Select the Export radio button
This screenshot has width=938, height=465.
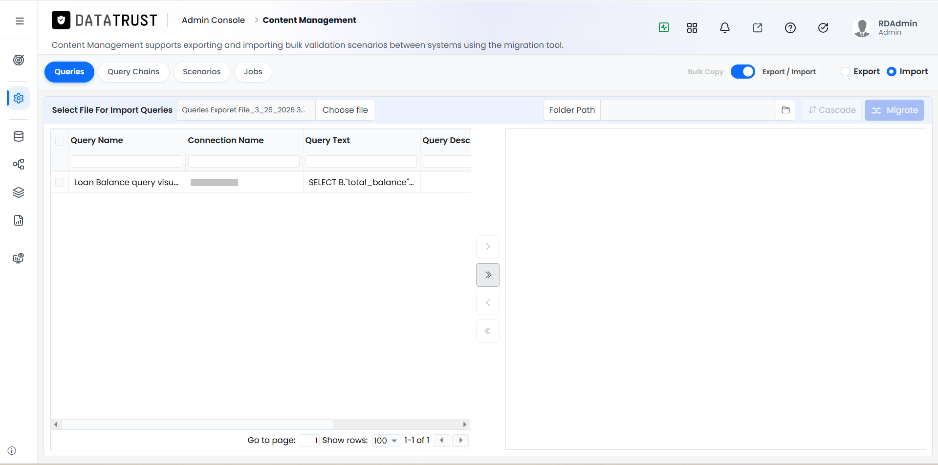point(845,71)
